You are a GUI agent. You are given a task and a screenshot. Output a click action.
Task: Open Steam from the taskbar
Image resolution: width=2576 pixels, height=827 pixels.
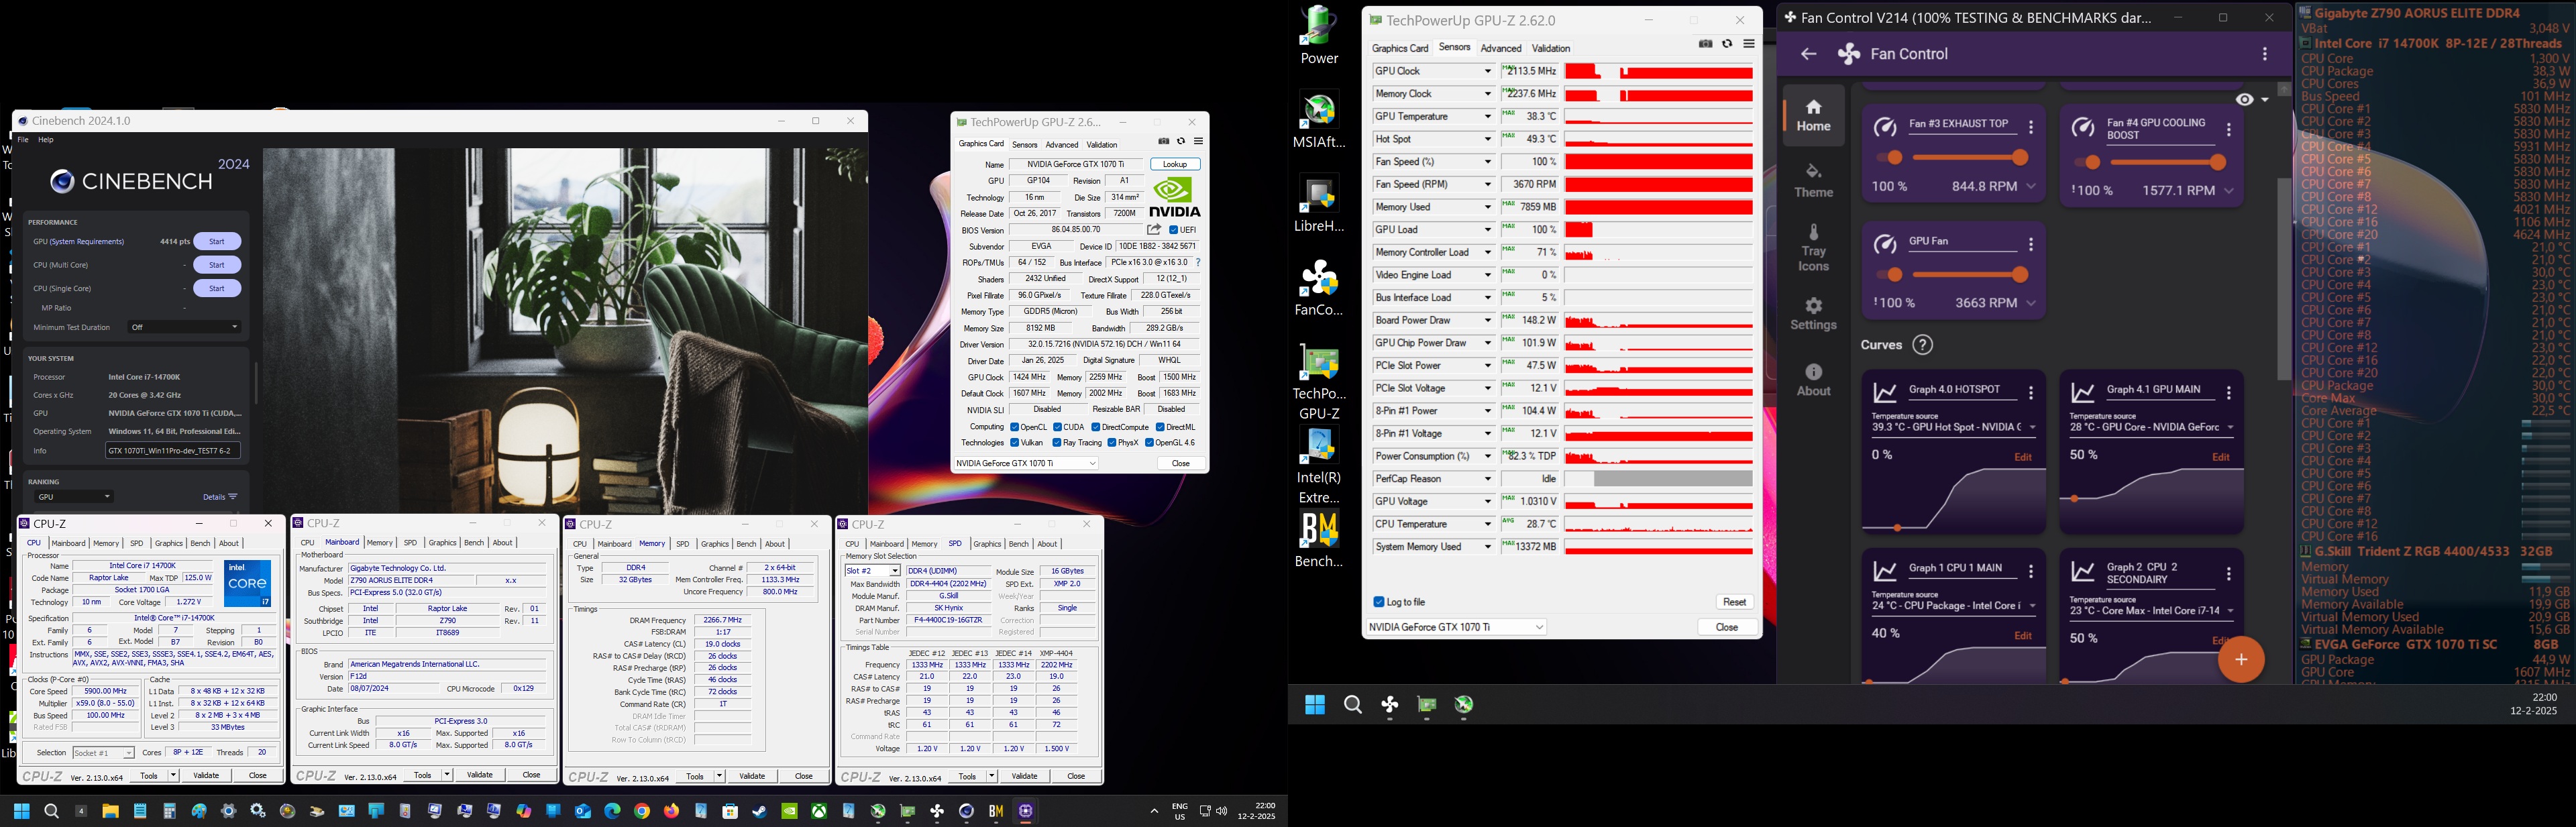[760, 811]
